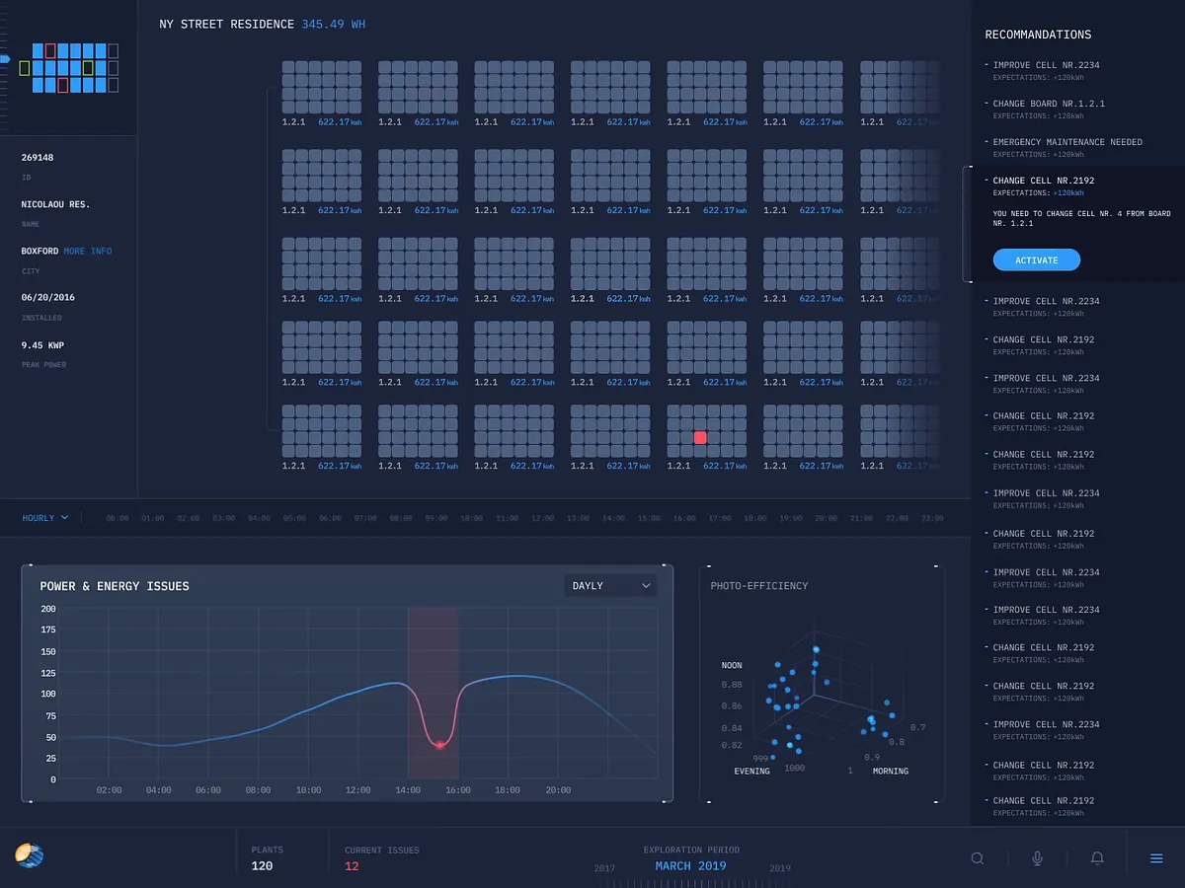Viewport: 1185px width, 888px height.
Task: Select MARCH 2019 on exploration period
Action: pyautogui.click(x=691, y=866)
